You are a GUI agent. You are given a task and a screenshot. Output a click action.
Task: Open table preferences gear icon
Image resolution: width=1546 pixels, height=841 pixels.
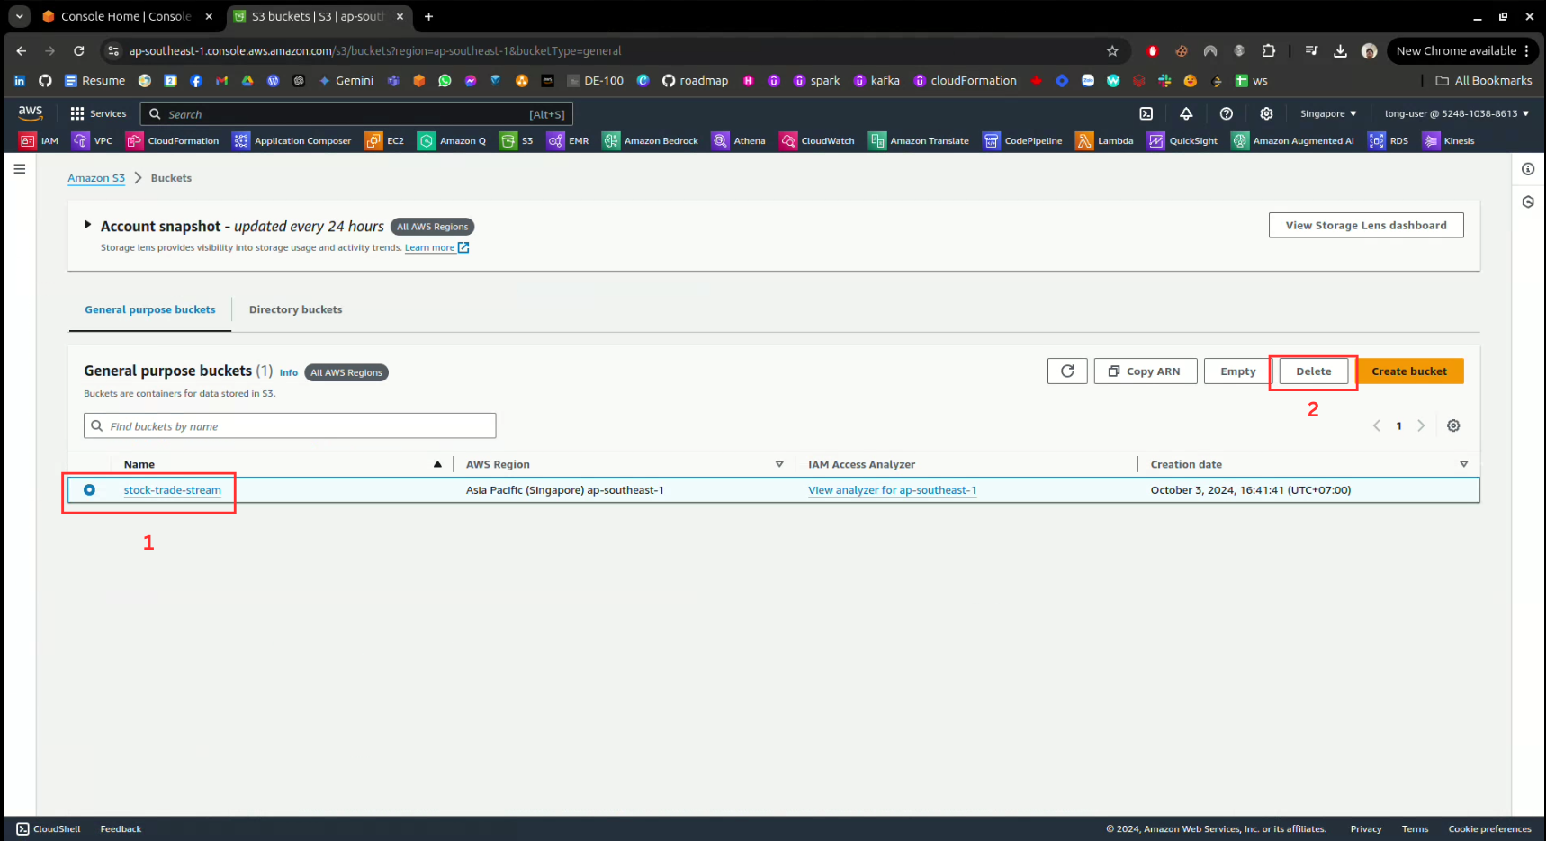pos(1453,425)
